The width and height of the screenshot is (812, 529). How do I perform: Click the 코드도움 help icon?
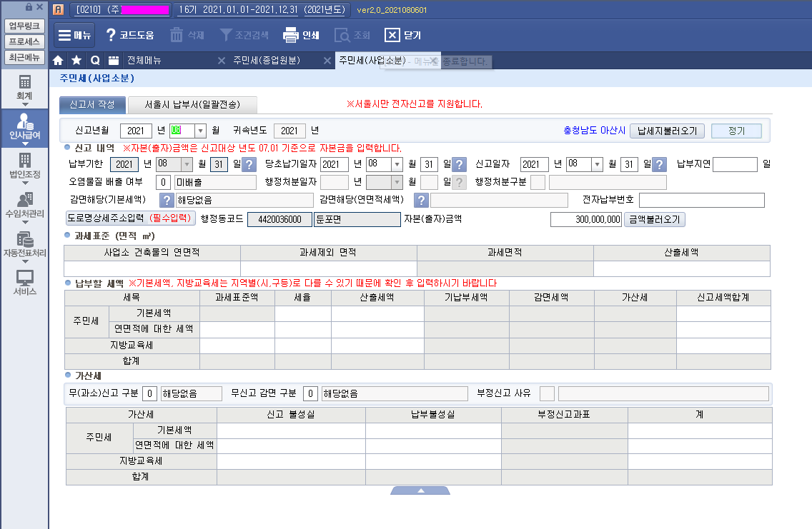pos(111,35)
